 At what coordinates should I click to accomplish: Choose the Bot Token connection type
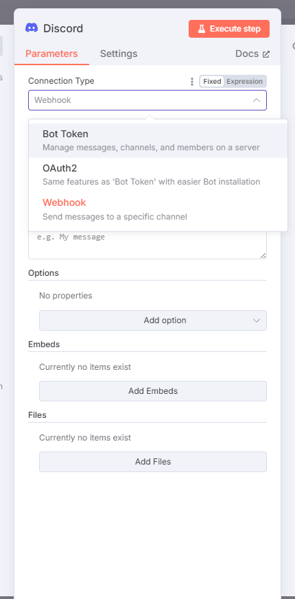[x=158, y=140]
